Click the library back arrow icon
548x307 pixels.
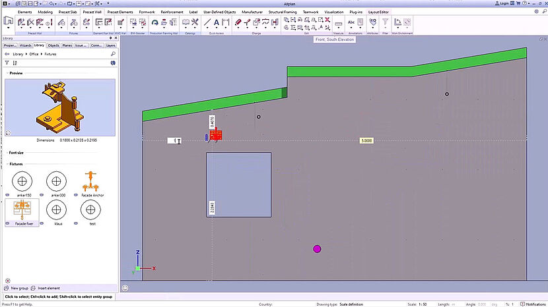[7, 54]
